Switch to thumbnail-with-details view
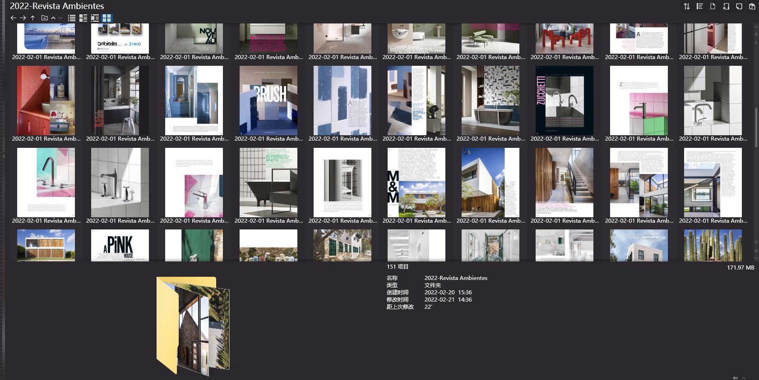Screen dimensions: 759x380 (95, 18)
